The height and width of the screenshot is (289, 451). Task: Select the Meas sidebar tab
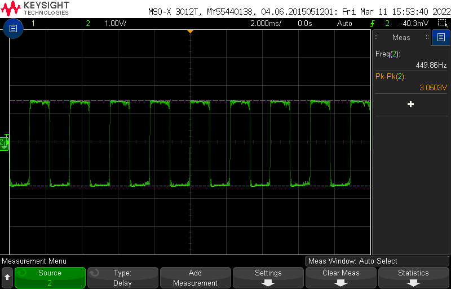pos(401,38)
